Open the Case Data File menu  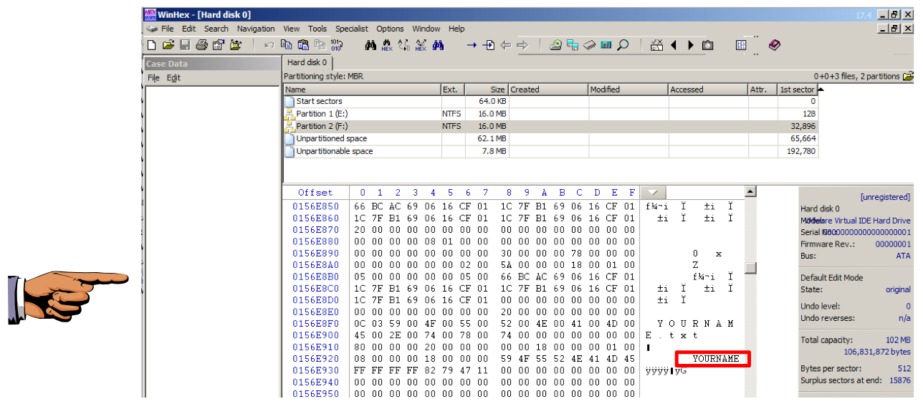[x=153, y=77]
